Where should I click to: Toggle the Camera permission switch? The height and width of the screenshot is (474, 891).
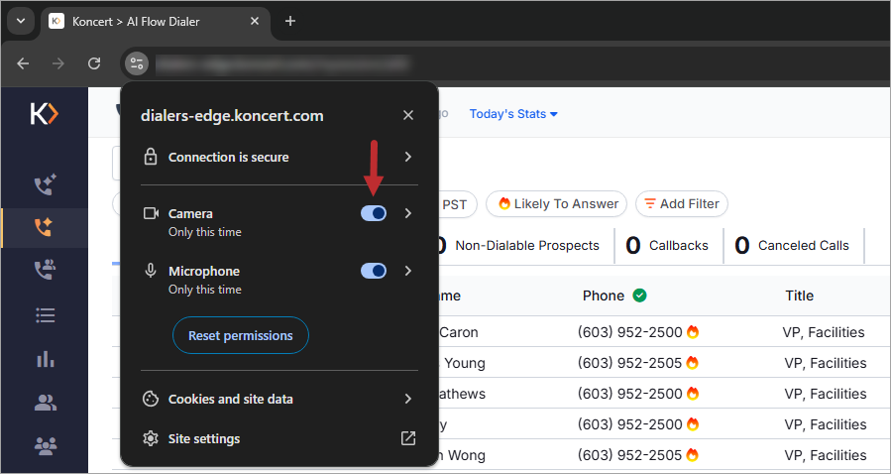click(x=374, y=213)
